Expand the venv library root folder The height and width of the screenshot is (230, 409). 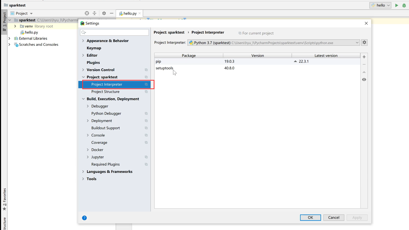[x=15, y=26]
